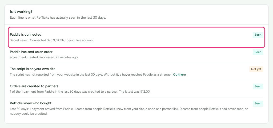Click 'adjustment.created, Processed. 23 minutes ago.' text
Viewport: 273px width, 128px height.
click(x=44, y=57)
